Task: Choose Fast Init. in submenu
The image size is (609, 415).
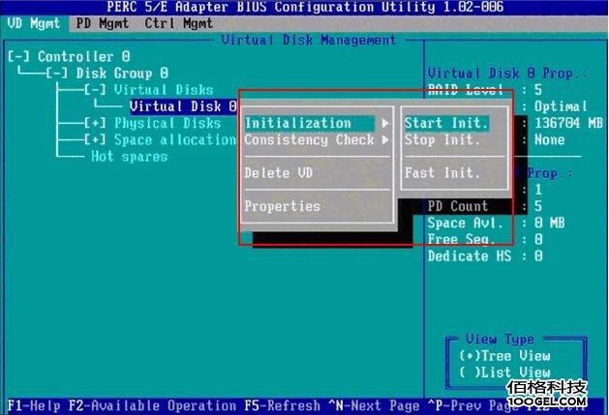Action: (442, 173)
